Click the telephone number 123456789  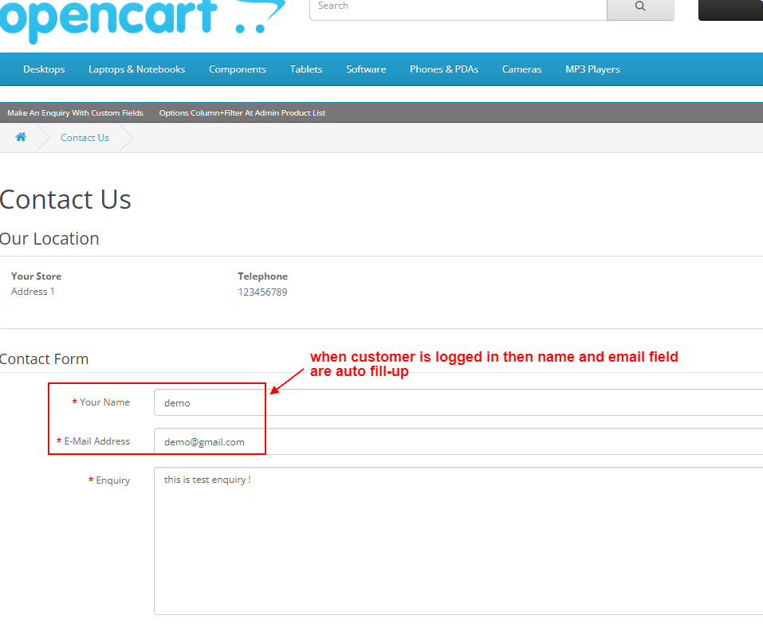pos(262,292)
